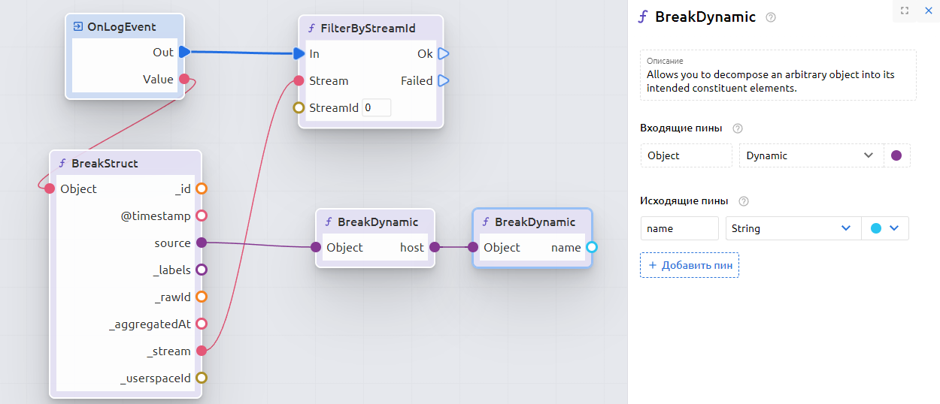Click the Добавить пин button

pyautogui.click(x=689, y=265)
